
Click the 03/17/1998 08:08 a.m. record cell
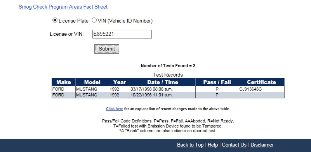[163, 89]
